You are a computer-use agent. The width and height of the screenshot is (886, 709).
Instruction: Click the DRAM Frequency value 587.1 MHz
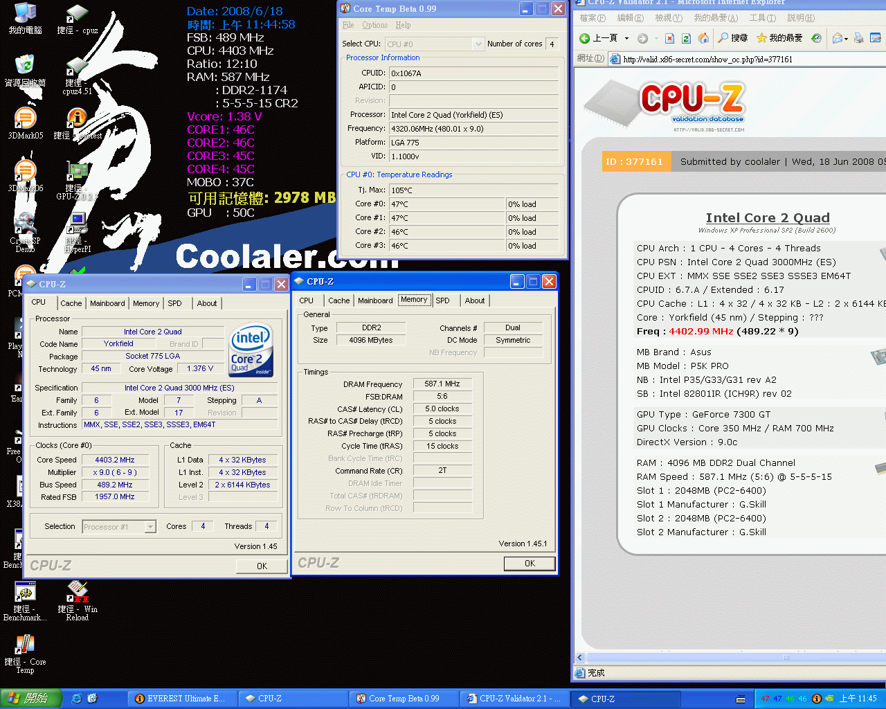pos(442,384)
